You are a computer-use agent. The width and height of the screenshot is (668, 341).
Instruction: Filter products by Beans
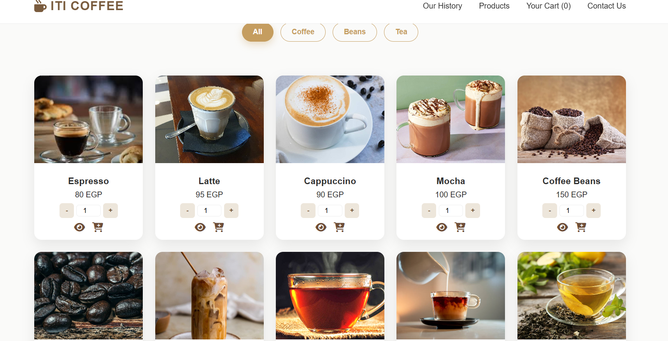(355, 32)
